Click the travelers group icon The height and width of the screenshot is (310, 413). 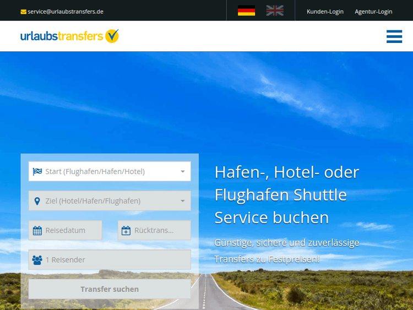coord(37,260)
